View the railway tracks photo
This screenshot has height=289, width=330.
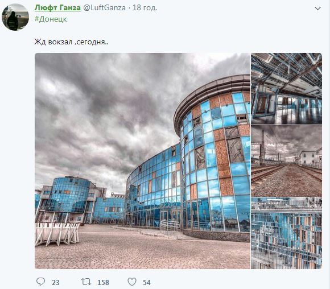coord(286,161)
